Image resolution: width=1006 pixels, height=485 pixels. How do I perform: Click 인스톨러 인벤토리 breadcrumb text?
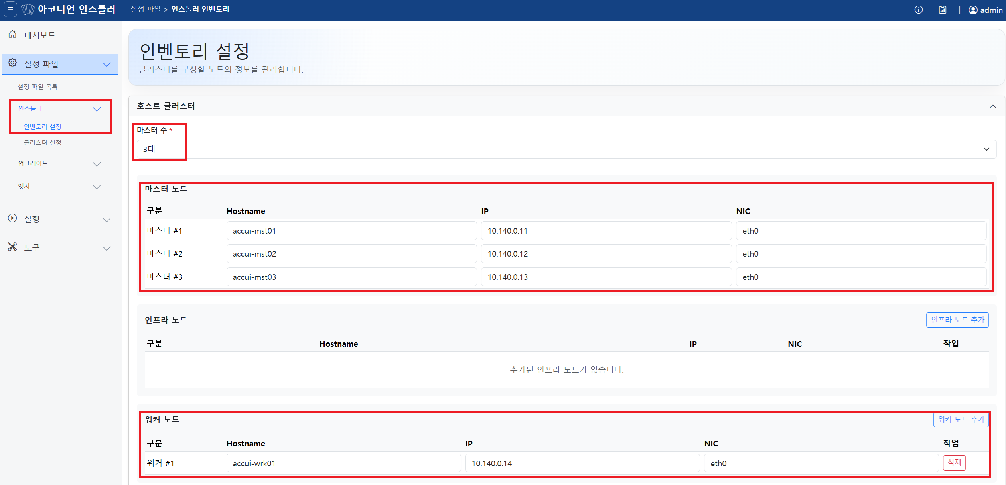(x=200, y=9)
